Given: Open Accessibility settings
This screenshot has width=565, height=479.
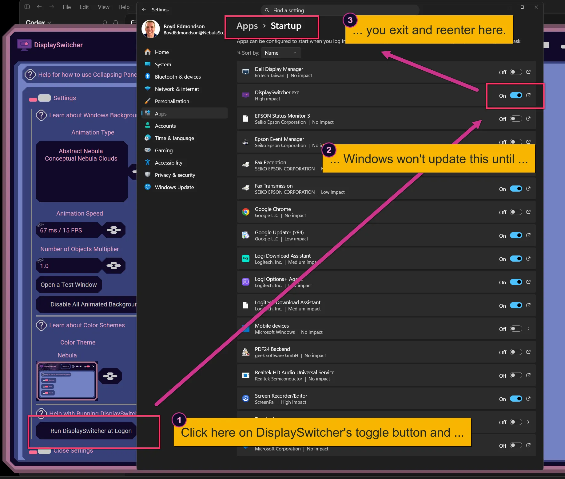Looking at the screenshot, I should click(184, 163).
